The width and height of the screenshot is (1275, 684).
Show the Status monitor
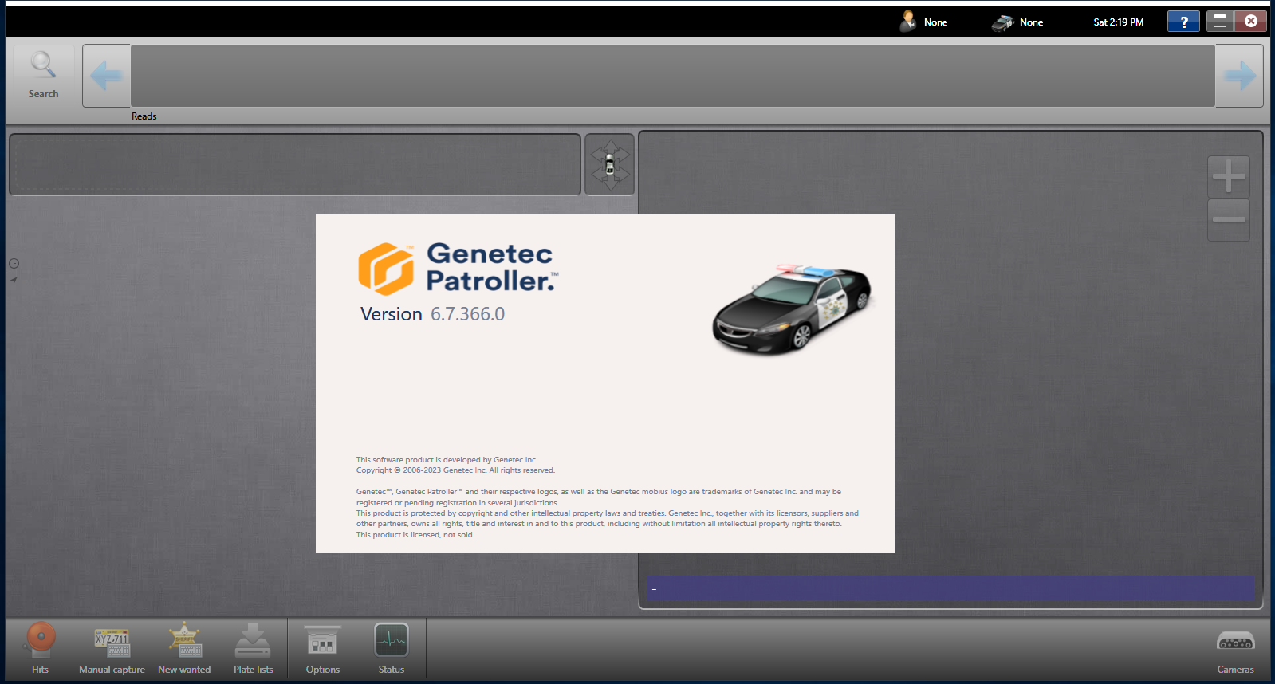392,649
